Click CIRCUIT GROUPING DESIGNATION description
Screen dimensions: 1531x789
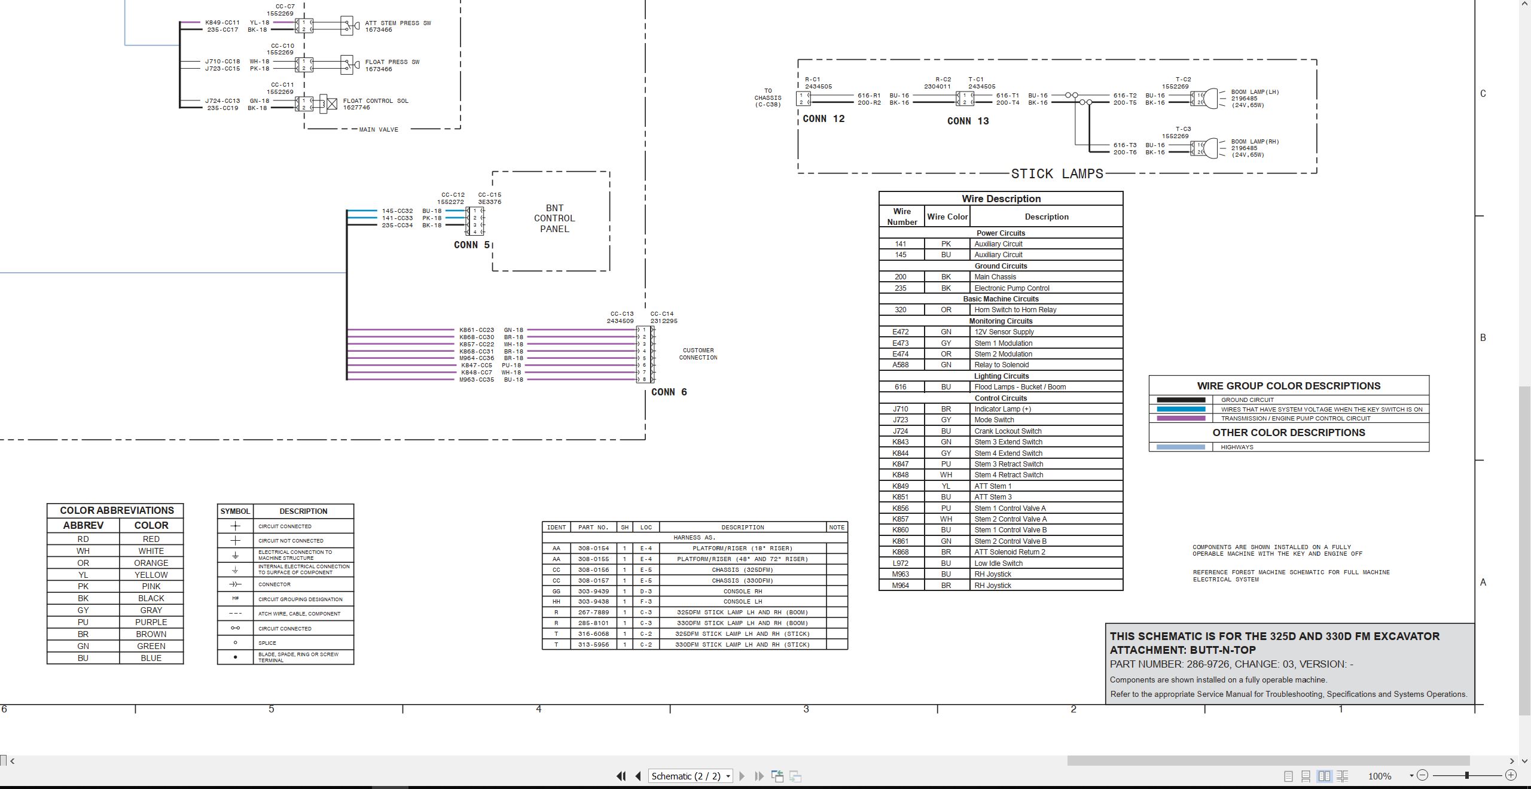click(300, 599)
